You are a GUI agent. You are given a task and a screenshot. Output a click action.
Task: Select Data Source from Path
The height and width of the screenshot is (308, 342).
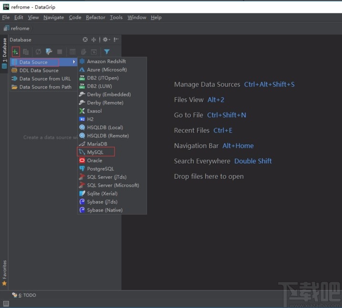[x=43, y=87]
